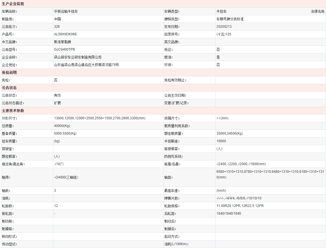Open the 法律法规 link
The width and height of the screenshot is (326, 248).
pyautogui.click(x=317, y=12)
